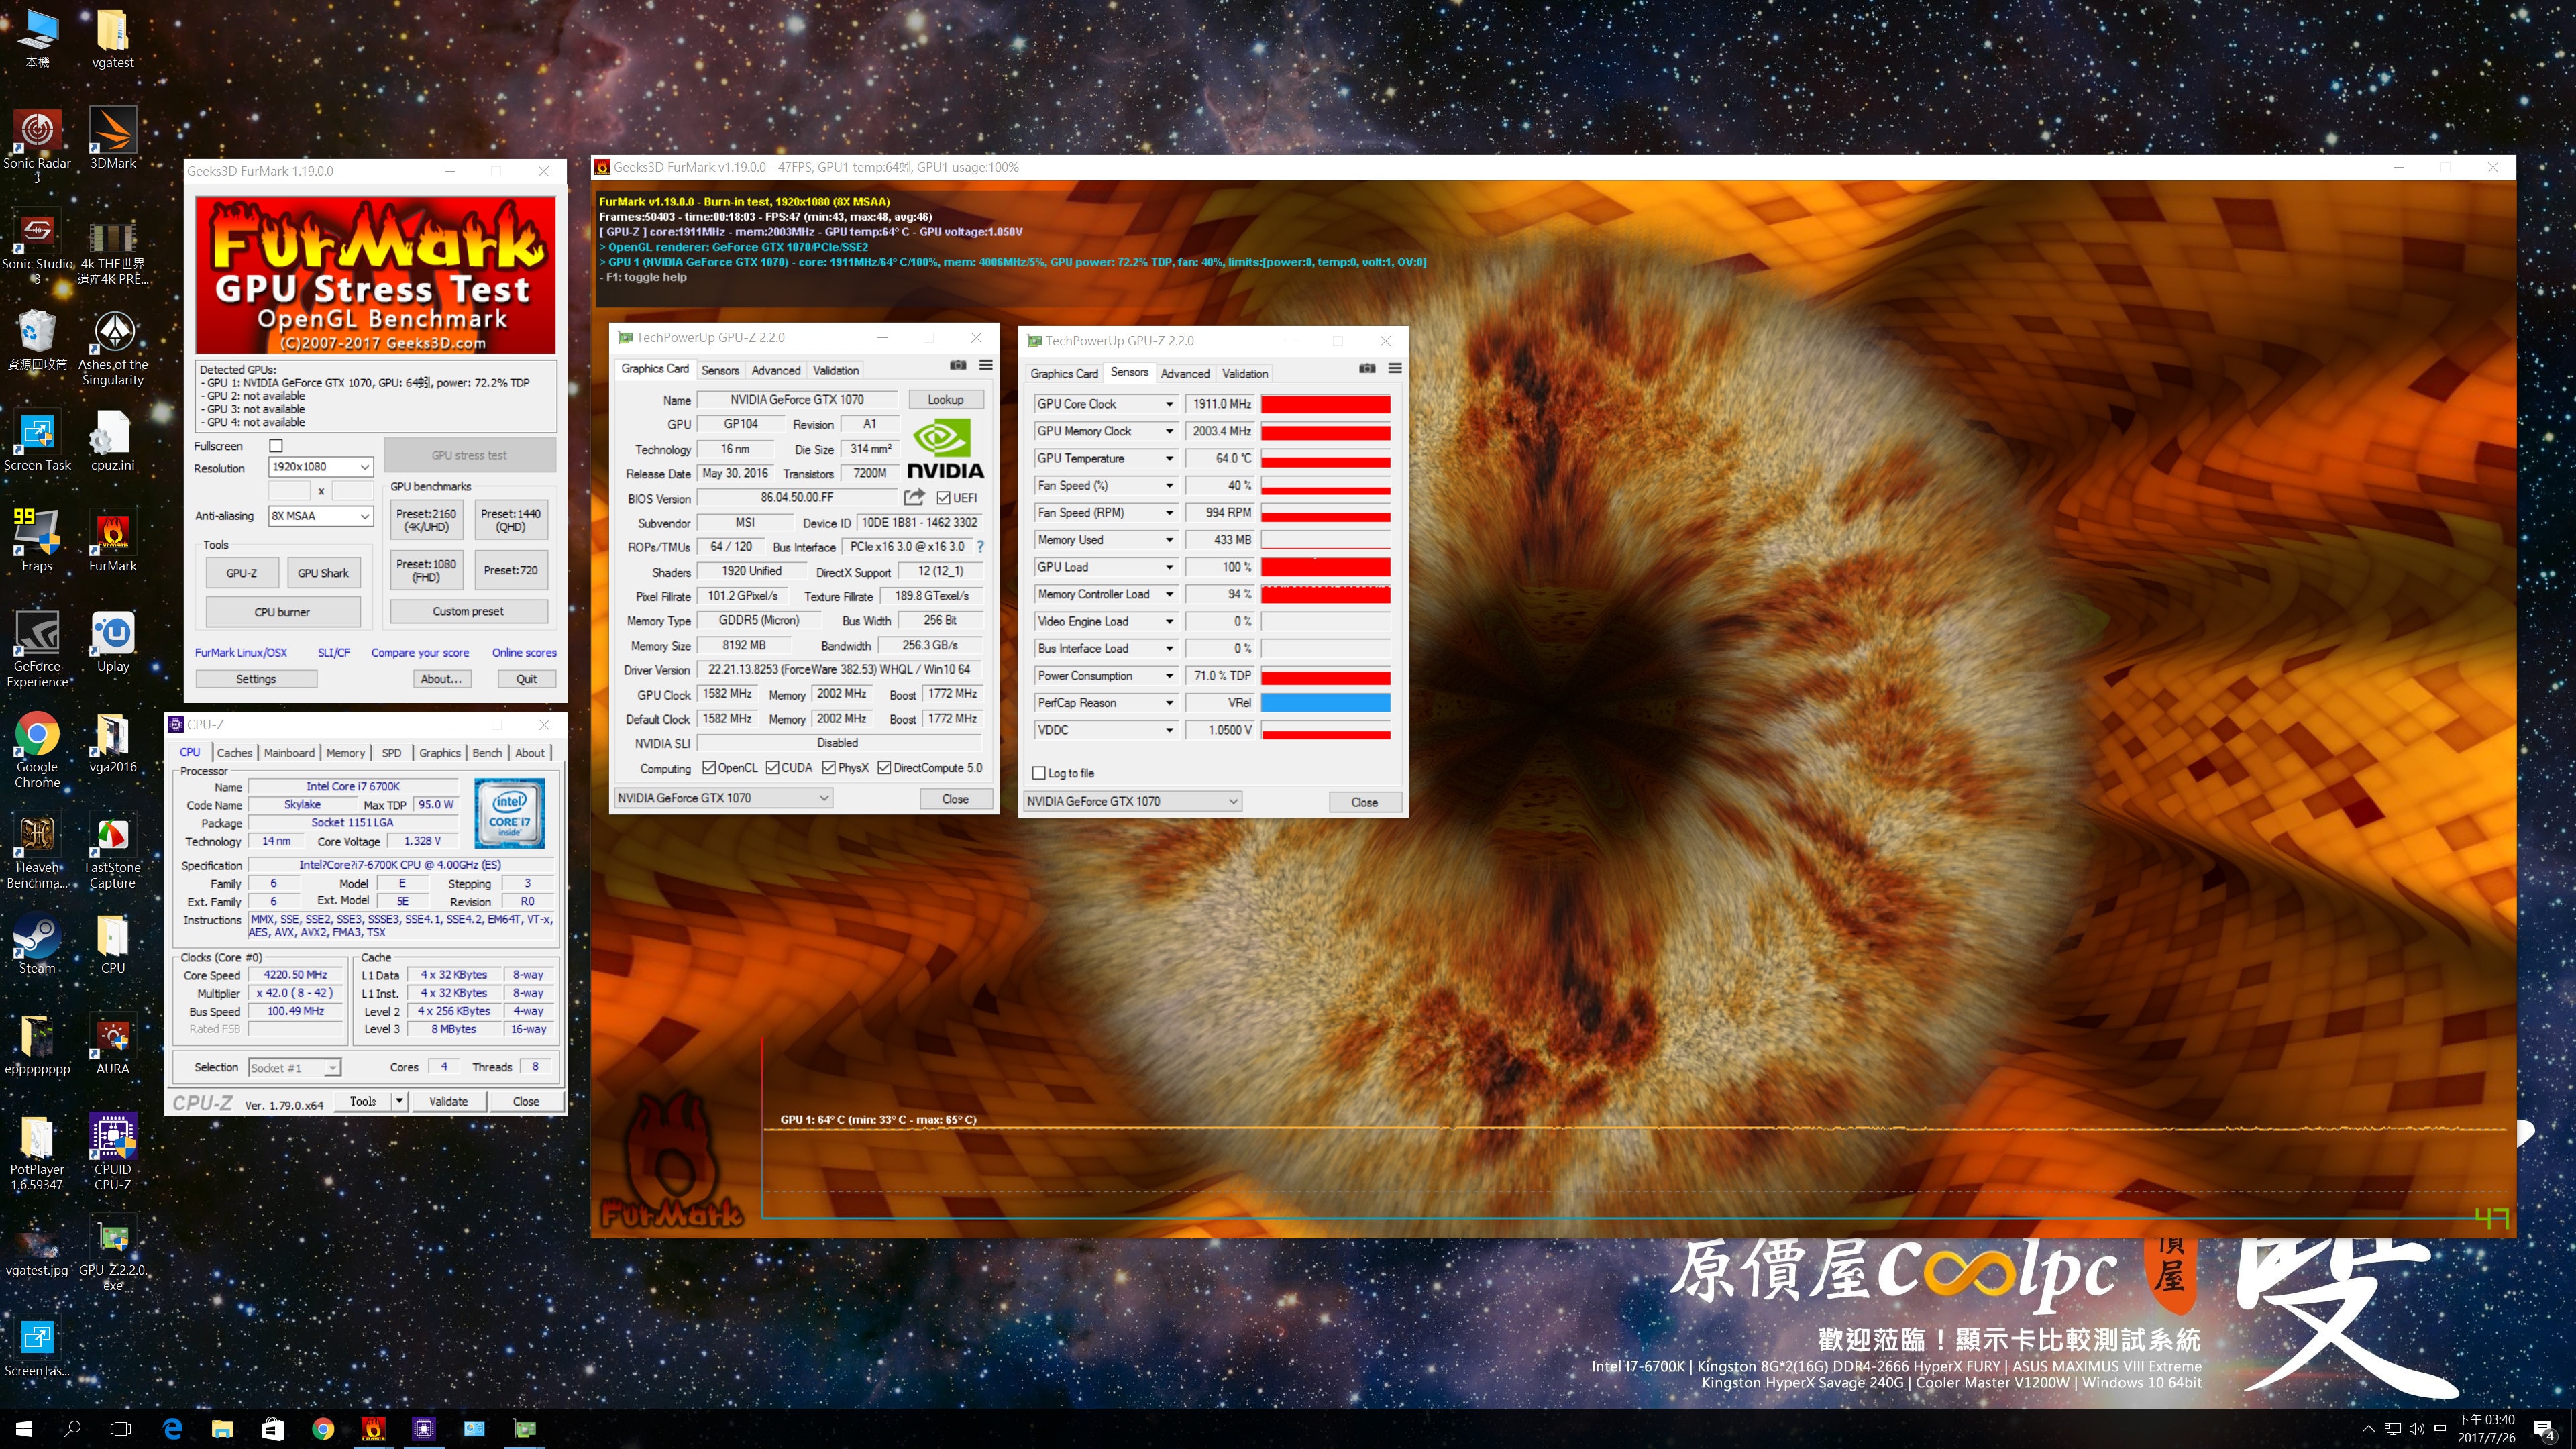Click the camera icon in GPU-Z Sensors window
The image size is (2576, 1449).
(1367, 368)
